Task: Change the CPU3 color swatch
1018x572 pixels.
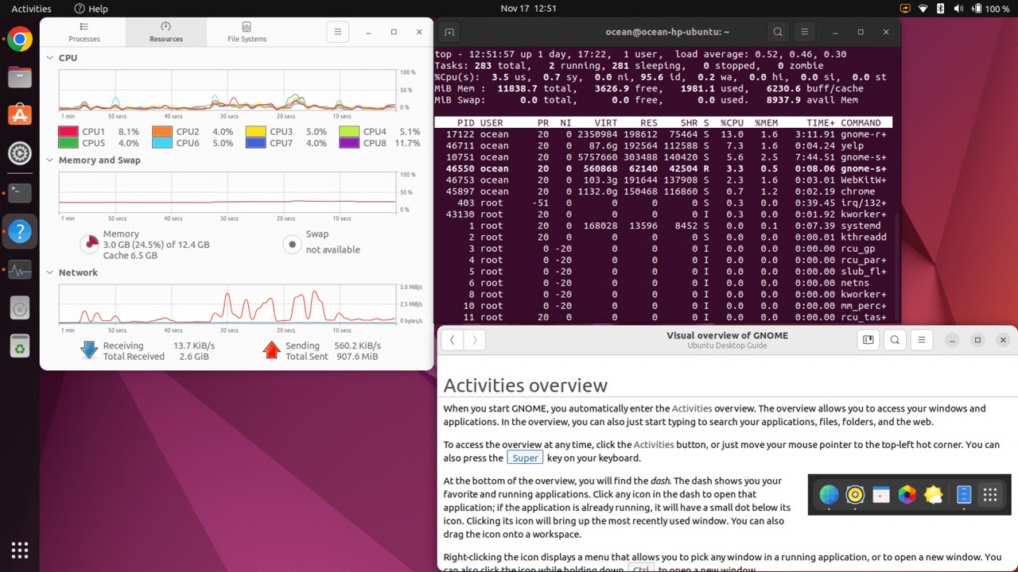Action: point(255,132)
